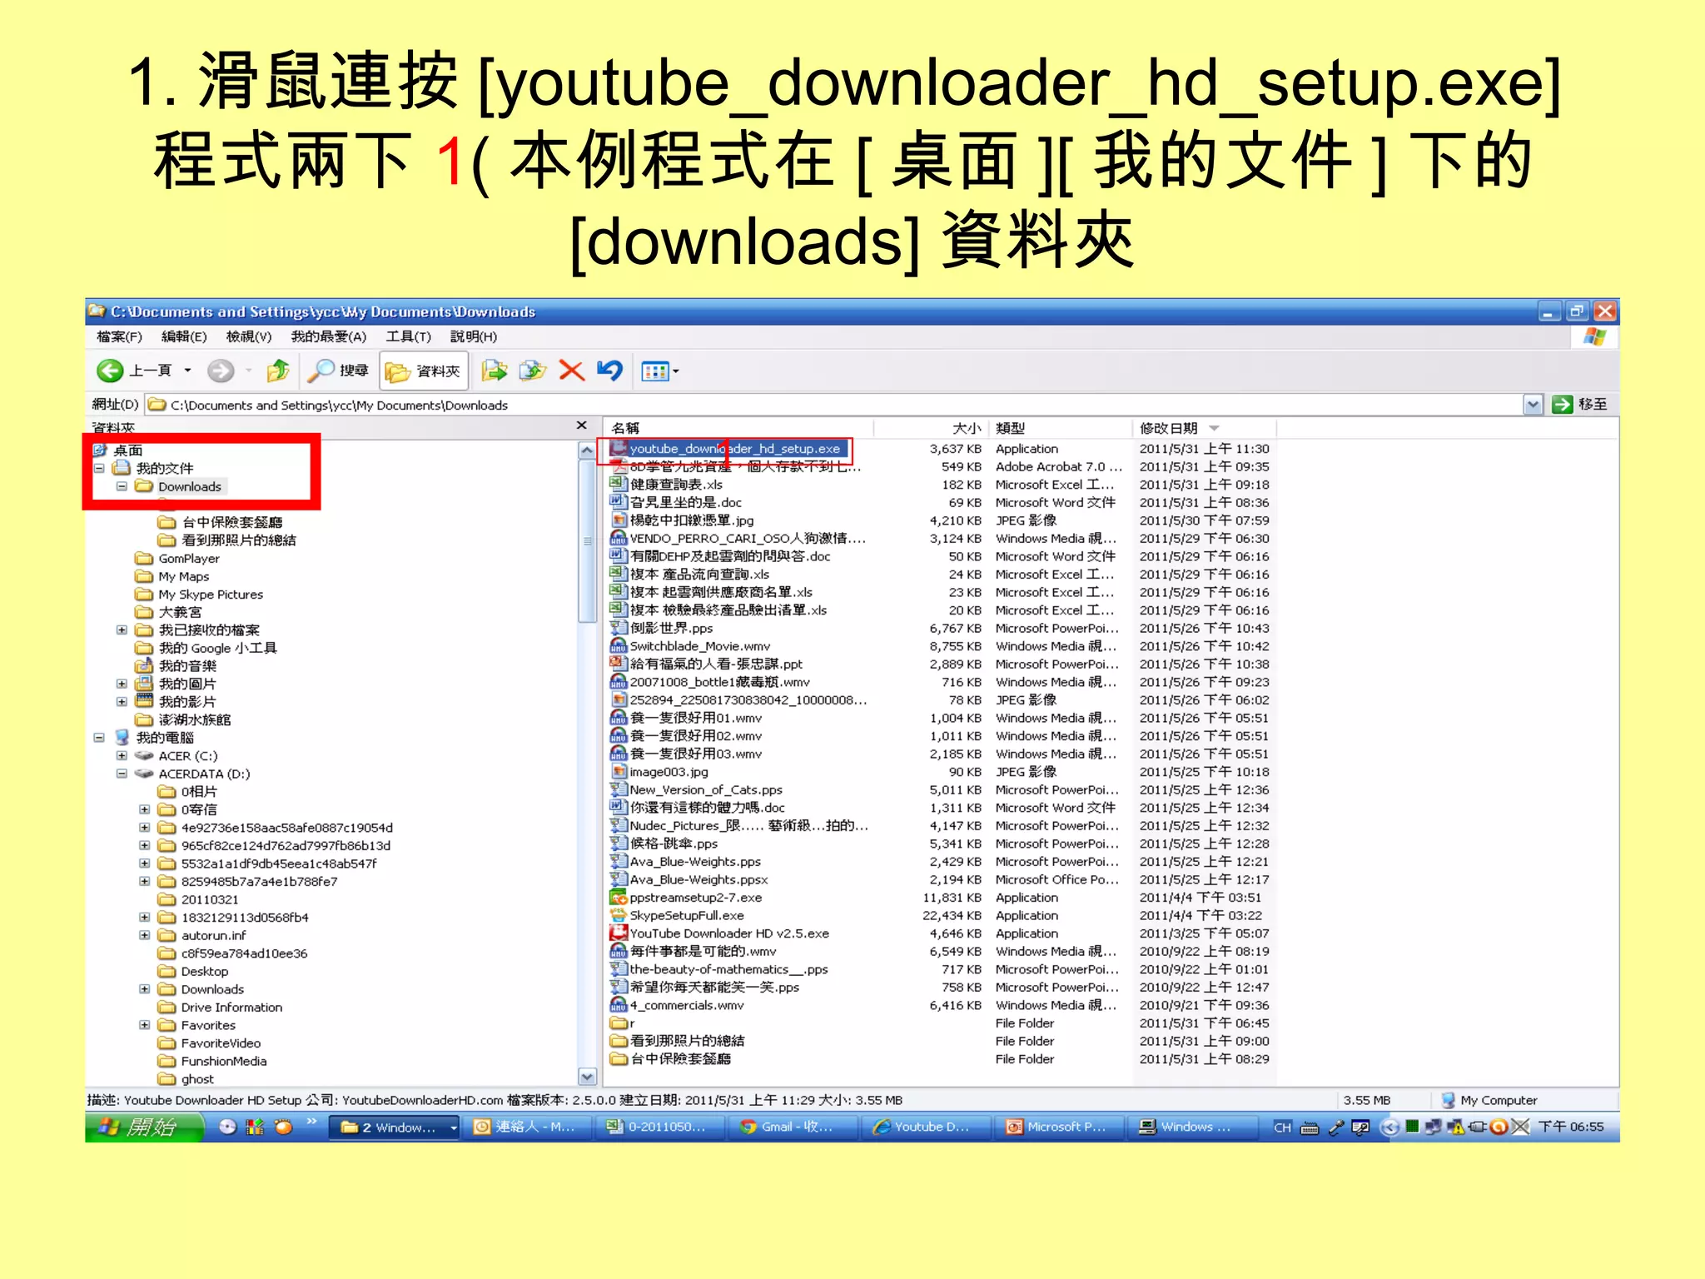Image resolution: width=1705 pixels, height=1279 pixels.
Task: Expand the 我已接收的檔案 folder node
Action: coord(122,630)
